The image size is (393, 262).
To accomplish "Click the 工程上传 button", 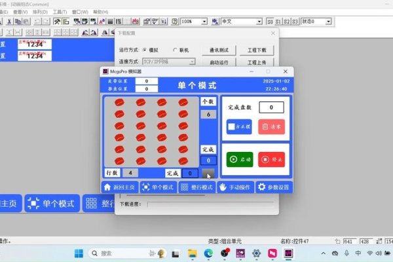I will tap(257, 62).
